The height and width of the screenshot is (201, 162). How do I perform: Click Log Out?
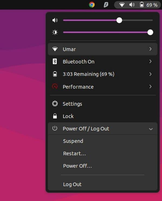point(72,184)
